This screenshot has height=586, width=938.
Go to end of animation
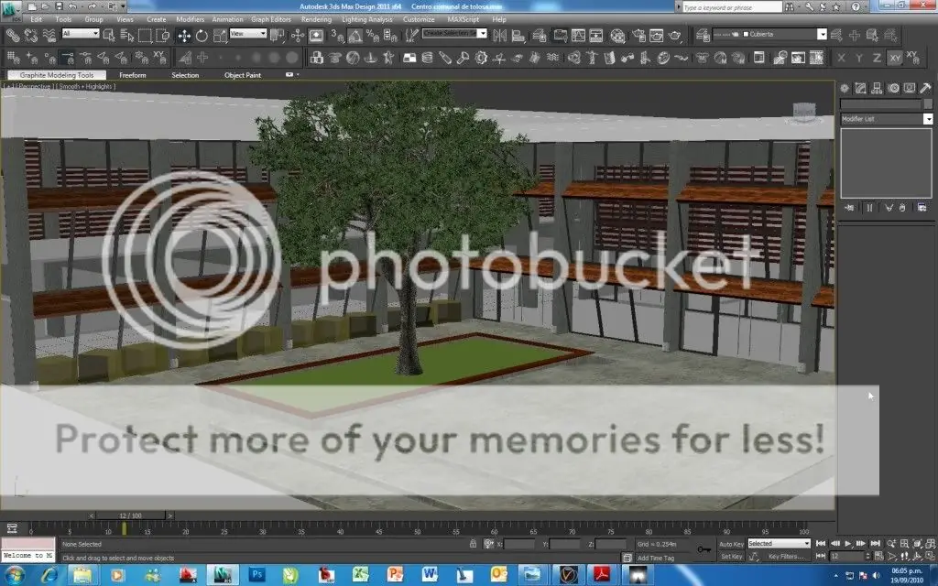click(x=875, y=544)
